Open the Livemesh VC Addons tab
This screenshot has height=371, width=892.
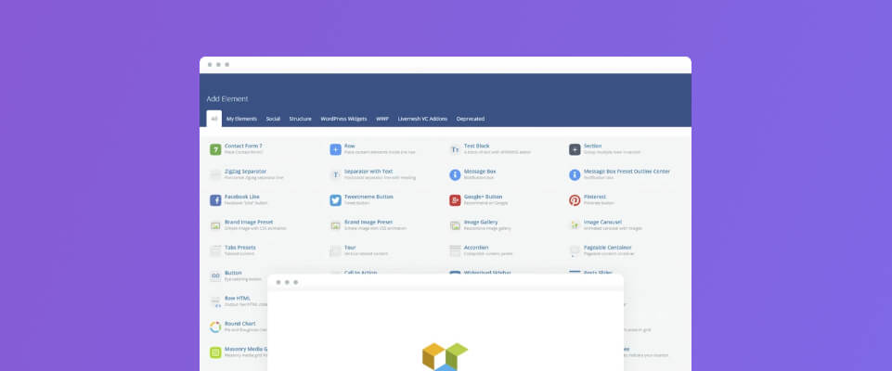422,119
